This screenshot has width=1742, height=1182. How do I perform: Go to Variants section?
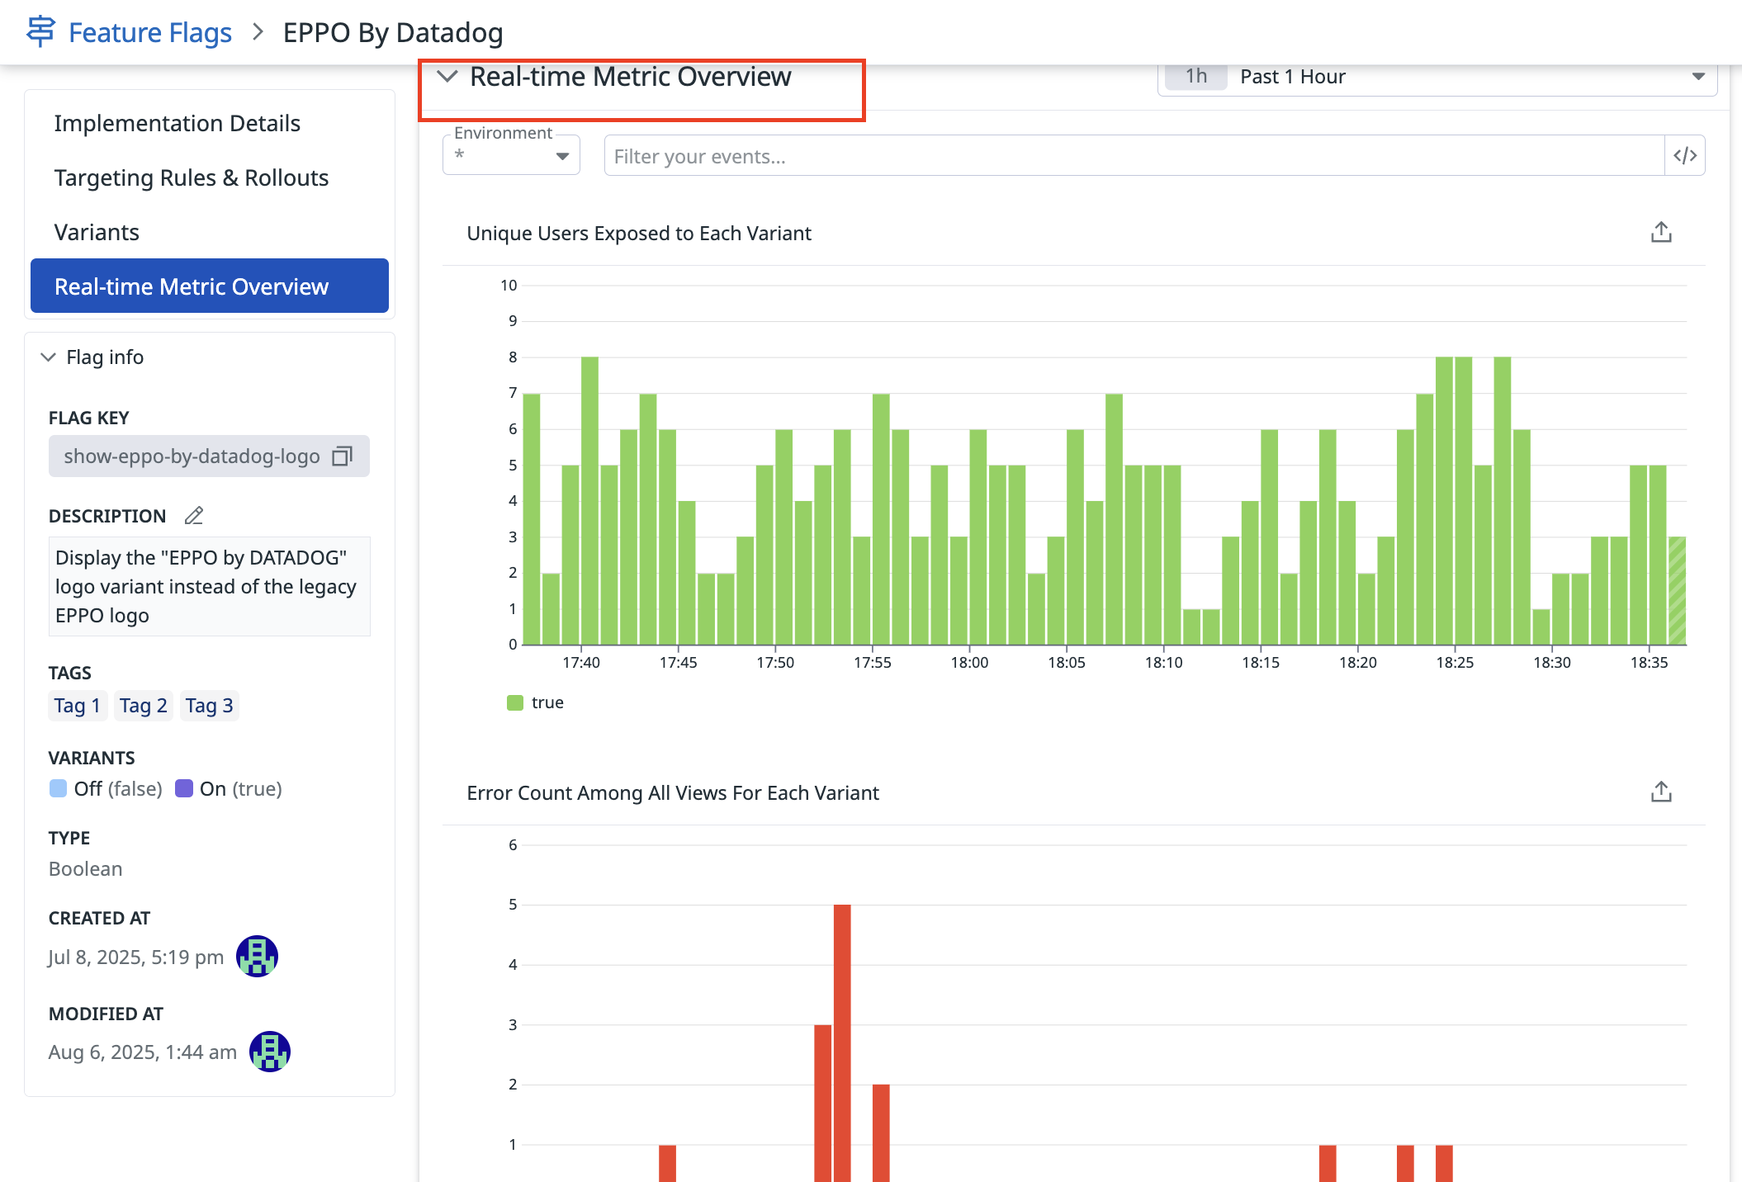pyautogui.click(x=210, y=232)
